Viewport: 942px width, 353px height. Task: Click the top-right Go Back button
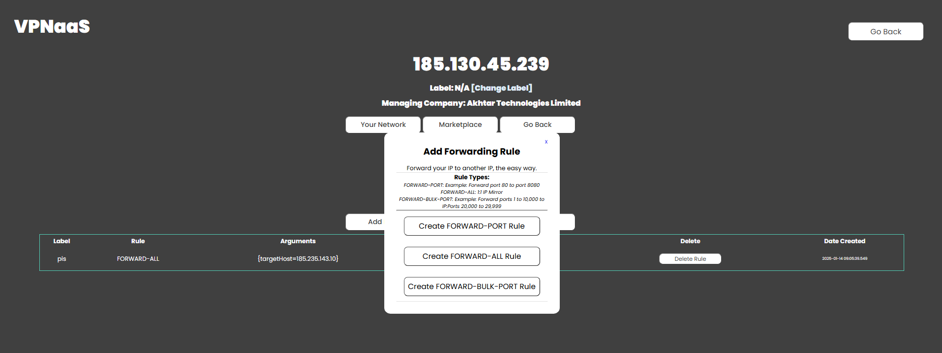click(x=886, y=31)
